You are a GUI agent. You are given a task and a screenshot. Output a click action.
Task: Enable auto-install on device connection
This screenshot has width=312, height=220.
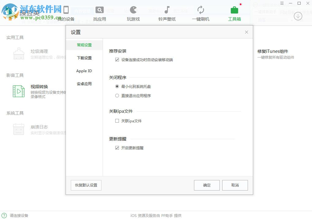(117, 60)
